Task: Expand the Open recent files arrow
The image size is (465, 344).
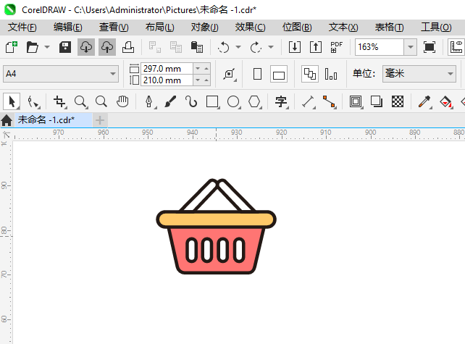Action: (x=47, y=47)
